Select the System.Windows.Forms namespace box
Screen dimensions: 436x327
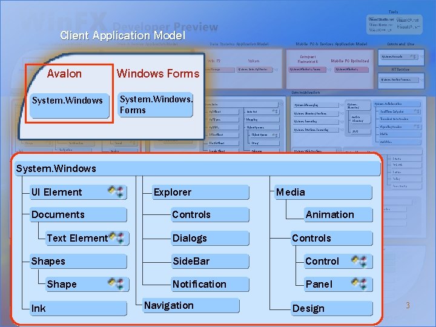click(x=156, y=105)
